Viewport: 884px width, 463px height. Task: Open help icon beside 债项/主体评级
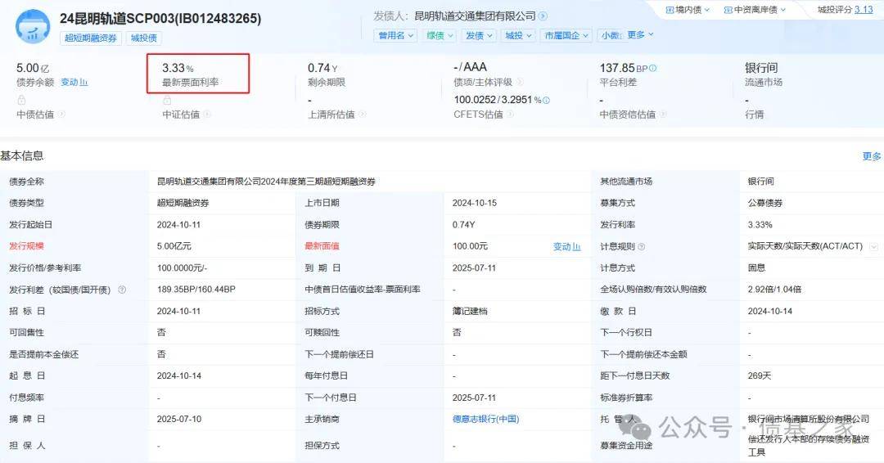[x=519, y=83]
